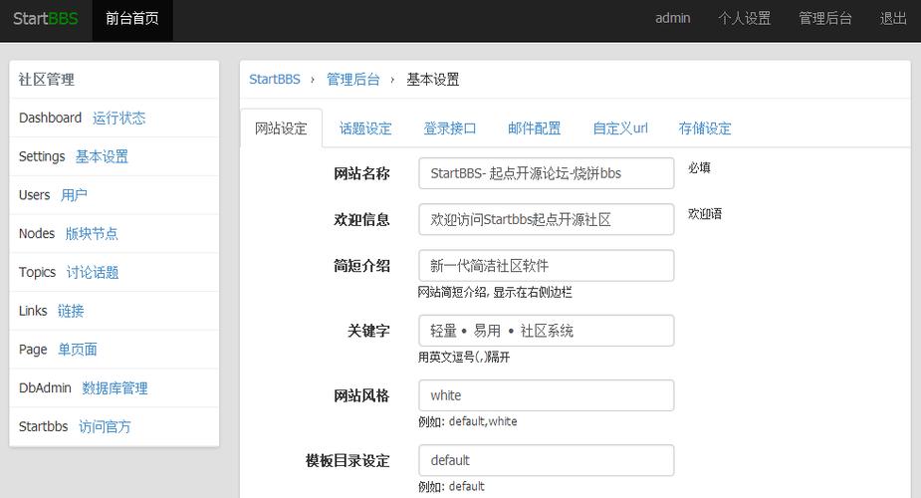Focus the 简短介绍 input field
921x498 pixels.
tap(547, 266)
